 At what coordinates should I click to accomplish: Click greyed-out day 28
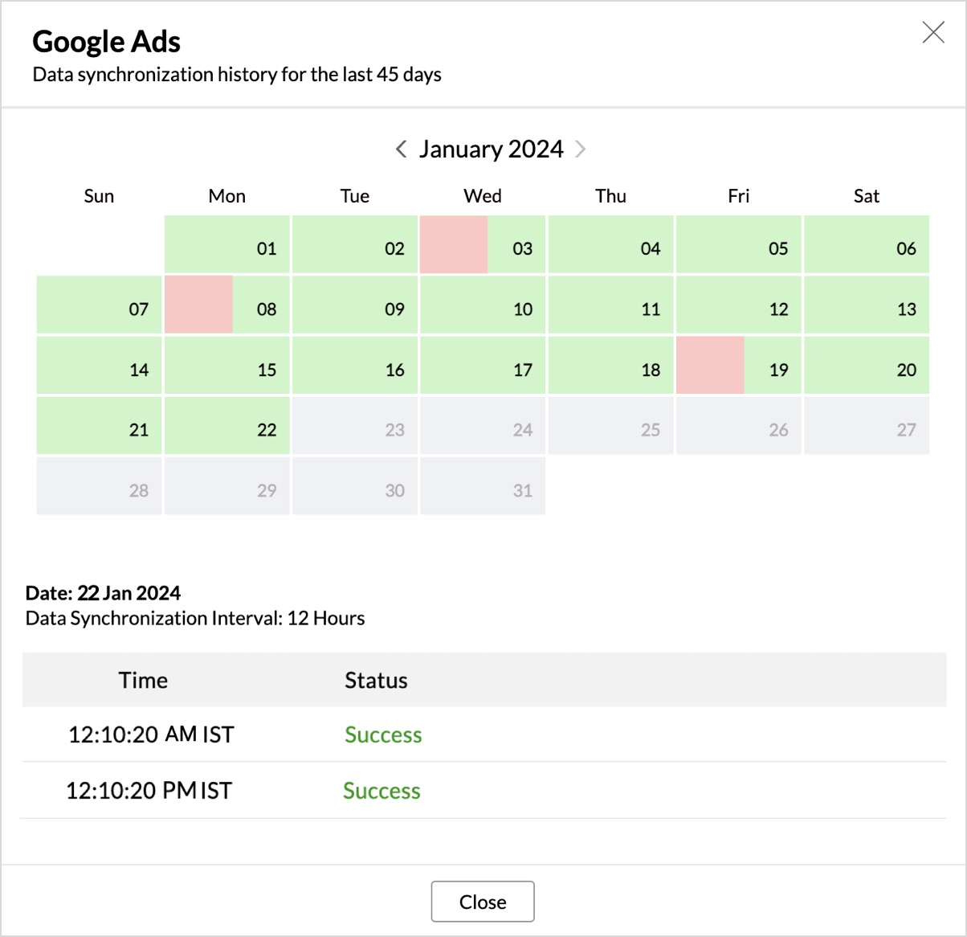[99, 486]
